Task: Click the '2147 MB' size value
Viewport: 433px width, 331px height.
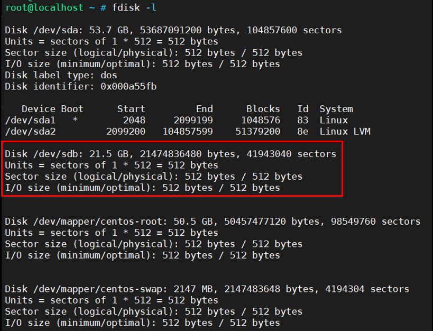Action: tap(193, 289)
